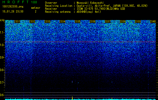
Task: Click the 2333 time marker
Action: pos(47,21)
